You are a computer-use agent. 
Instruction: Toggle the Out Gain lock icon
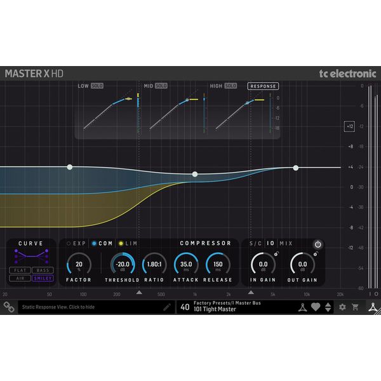316,253
